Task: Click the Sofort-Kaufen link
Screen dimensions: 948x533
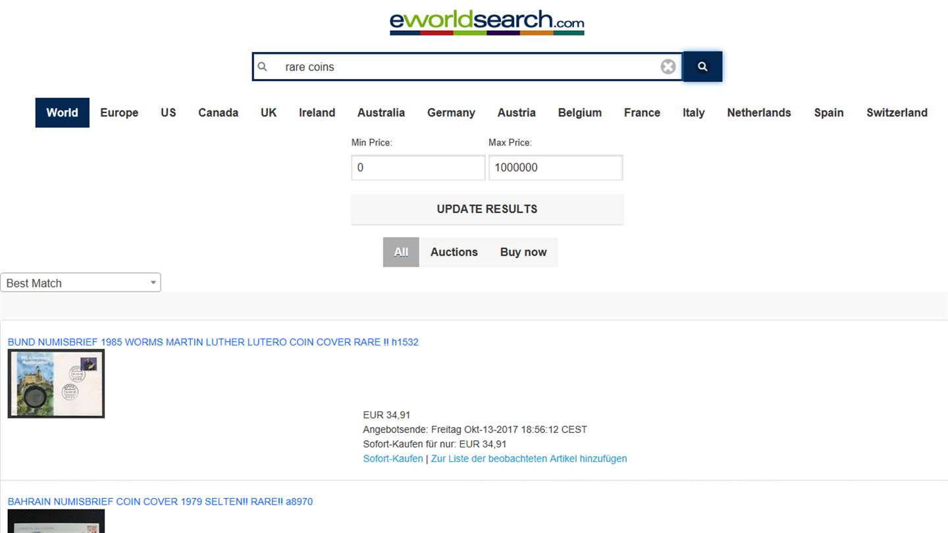Action: pyautogui.click(x=393, y=459)
